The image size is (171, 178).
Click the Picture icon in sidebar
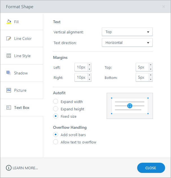pyautogui.click(x=9, y=90)
